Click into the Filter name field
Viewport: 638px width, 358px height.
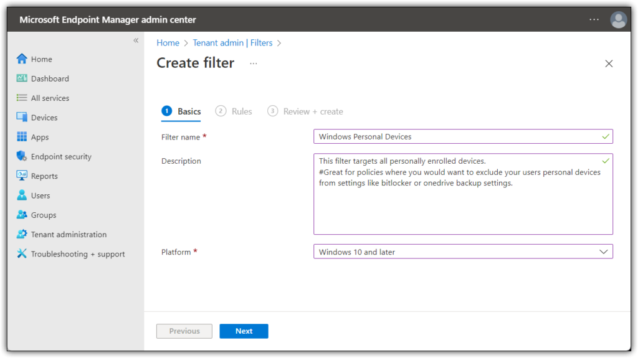coord(463,137)
